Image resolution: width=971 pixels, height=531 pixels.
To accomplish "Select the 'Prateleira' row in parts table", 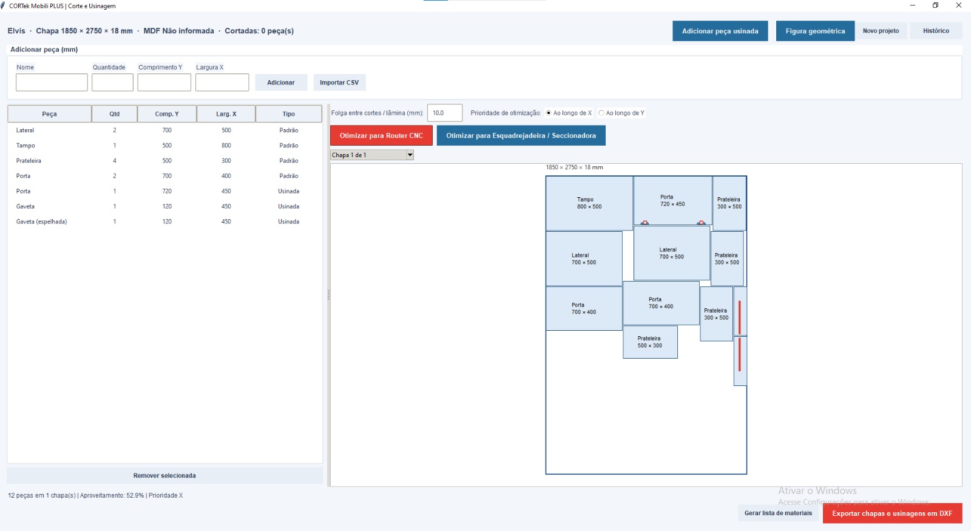I will coord(164,161).
